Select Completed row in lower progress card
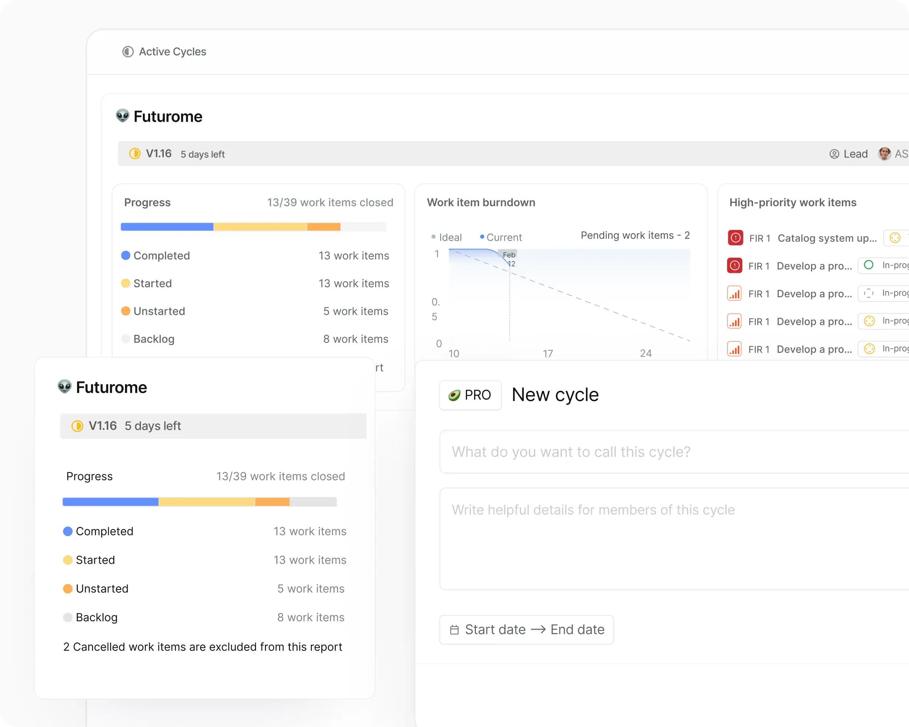 coord(204,531)
